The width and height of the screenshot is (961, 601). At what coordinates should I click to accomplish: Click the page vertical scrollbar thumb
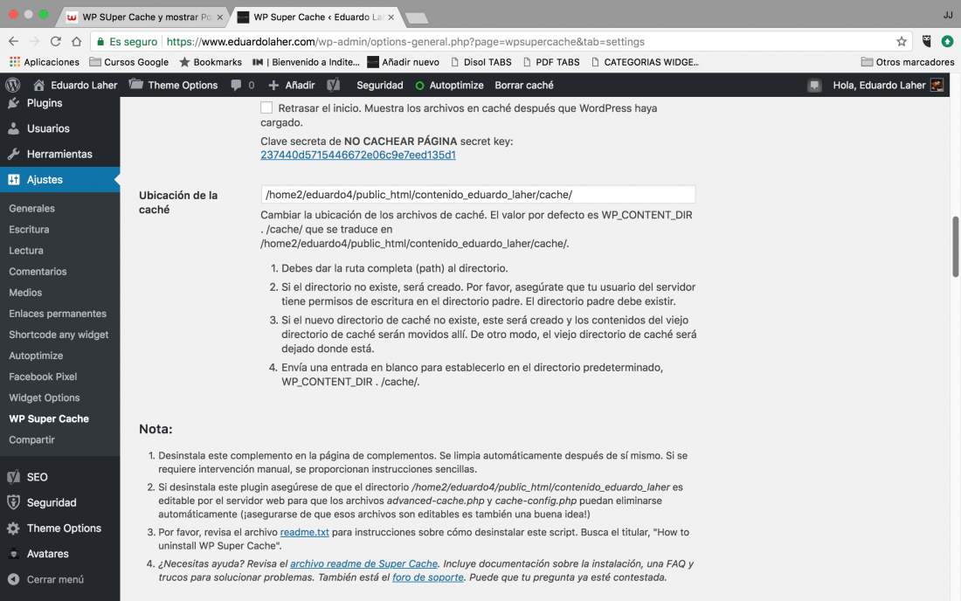click(x=955, y=246)
